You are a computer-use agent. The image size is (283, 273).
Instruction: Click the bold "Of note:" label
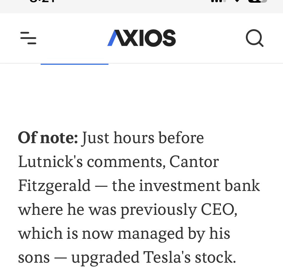click(48, 138)
